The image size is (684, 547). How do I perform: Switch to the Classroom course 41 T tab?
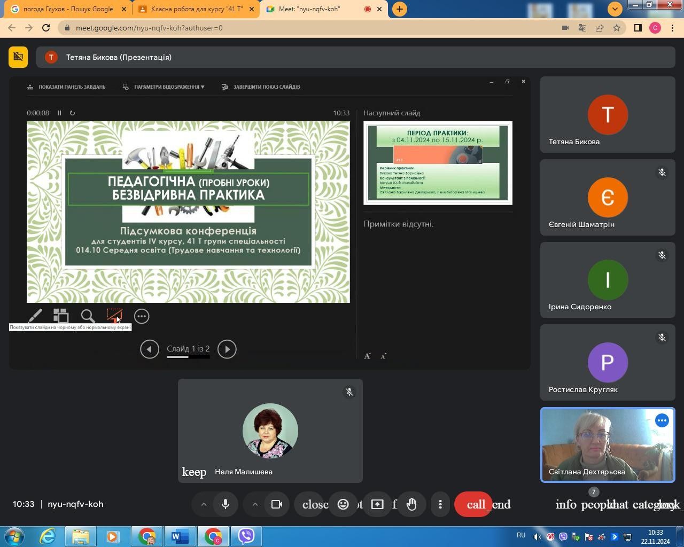coord(196,9)
